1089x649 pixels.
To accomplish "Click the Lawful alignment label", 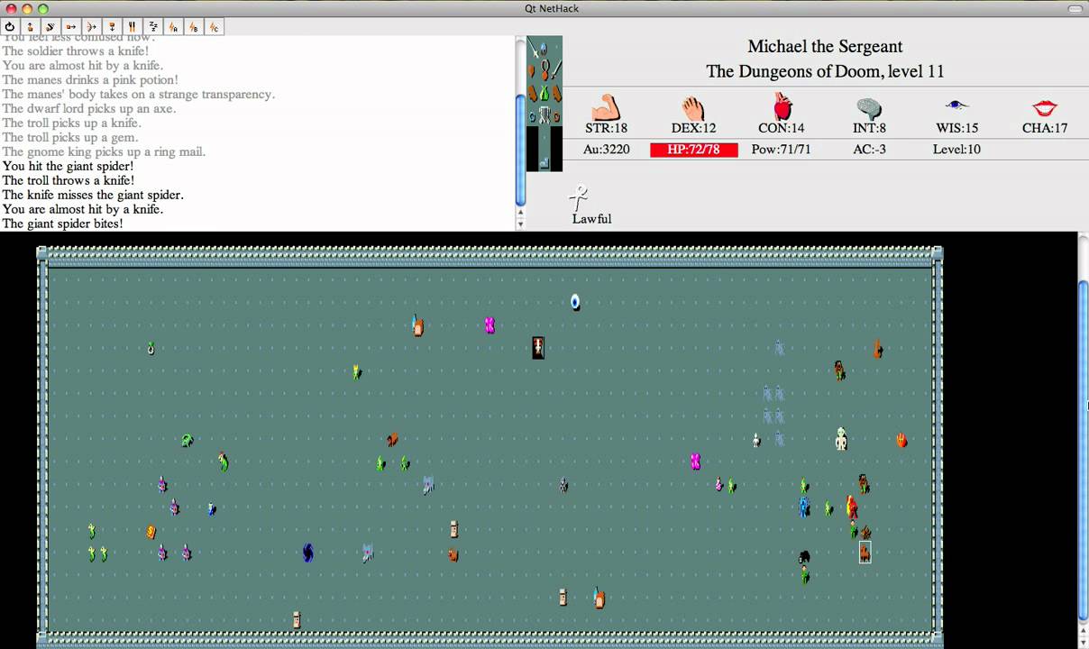I will (x=591, y=219).
